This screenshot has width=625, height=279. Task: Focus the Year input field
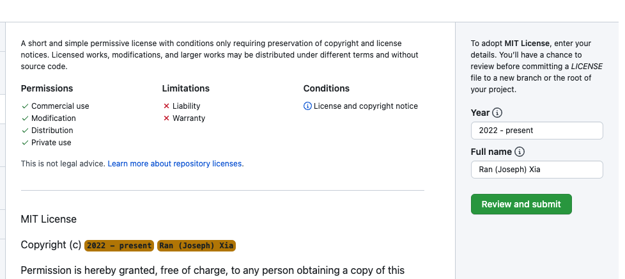coord(536,131)
